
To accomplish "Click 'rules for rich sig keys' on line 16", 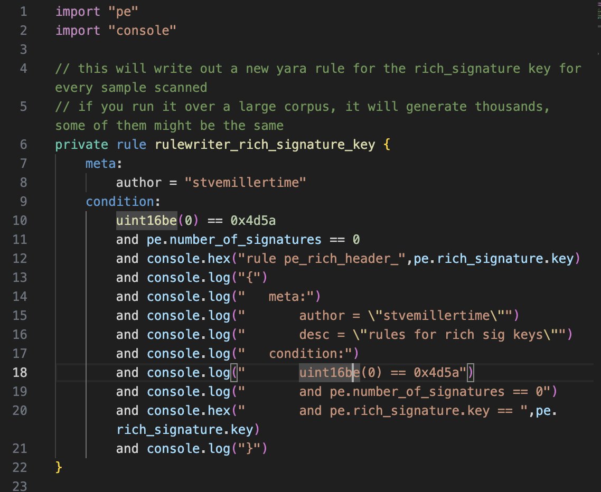I will click(x=455, y=335).
